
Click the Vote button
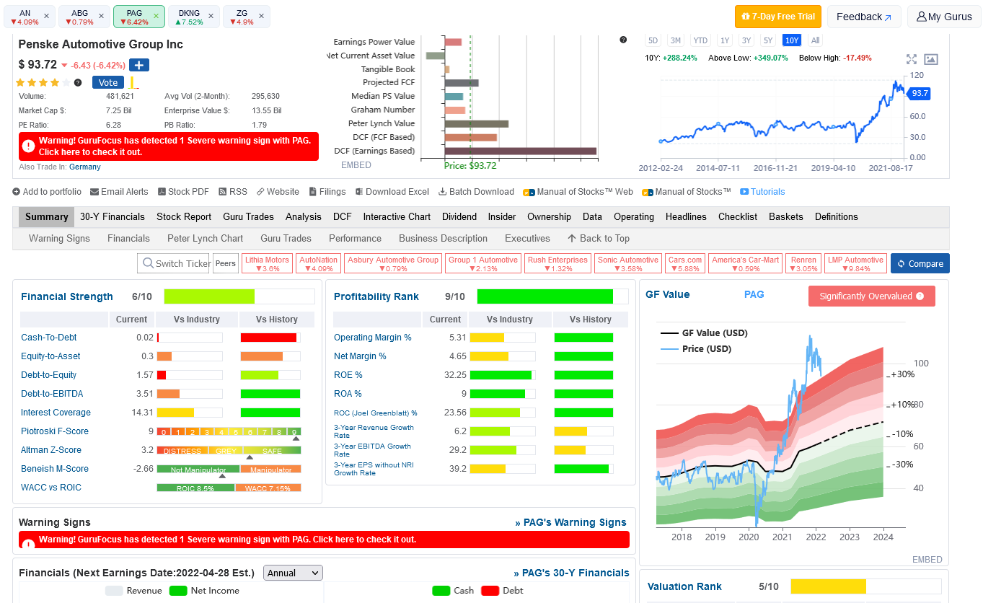point(108,82)
